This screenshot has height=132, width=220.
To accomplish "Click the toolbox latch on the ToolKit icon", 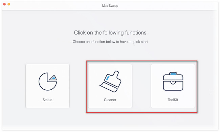I will click(x=173, y=82).
